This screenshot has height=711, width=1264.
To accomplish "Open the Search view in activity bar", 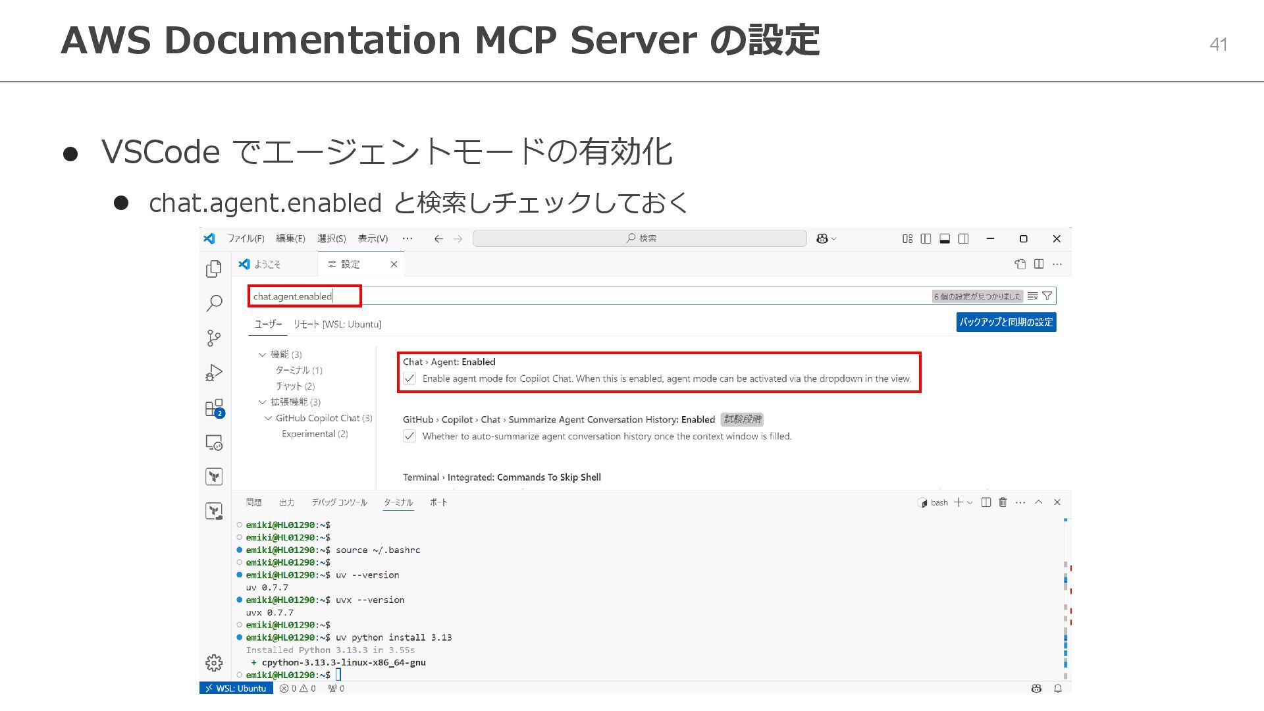I will 214,303.
